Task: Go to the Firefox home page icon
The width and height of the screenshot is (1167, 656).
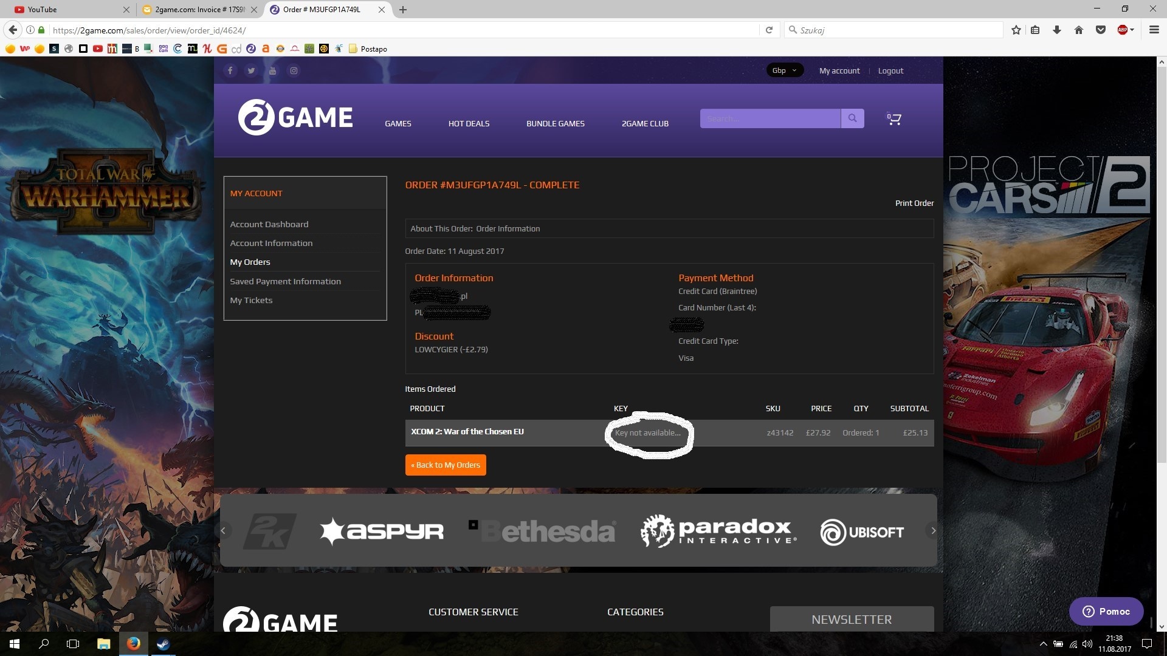Action: 1079,30
